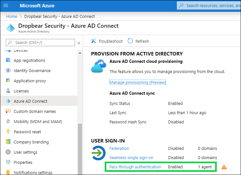Click the Notifications settings bell icon
The height and width of the screenshot is (175, 241).
pos(8,172)
